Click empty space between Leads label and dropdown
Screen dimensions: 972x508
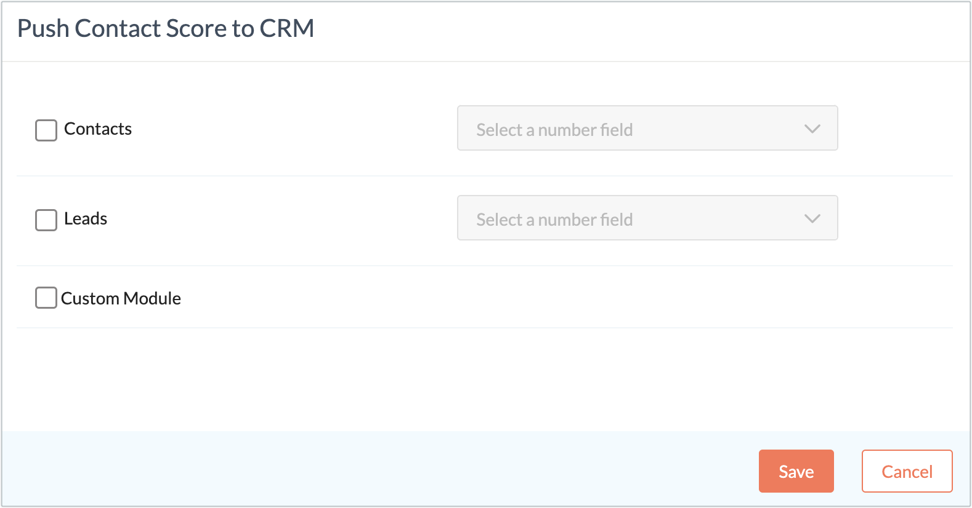tap(283, 219)
